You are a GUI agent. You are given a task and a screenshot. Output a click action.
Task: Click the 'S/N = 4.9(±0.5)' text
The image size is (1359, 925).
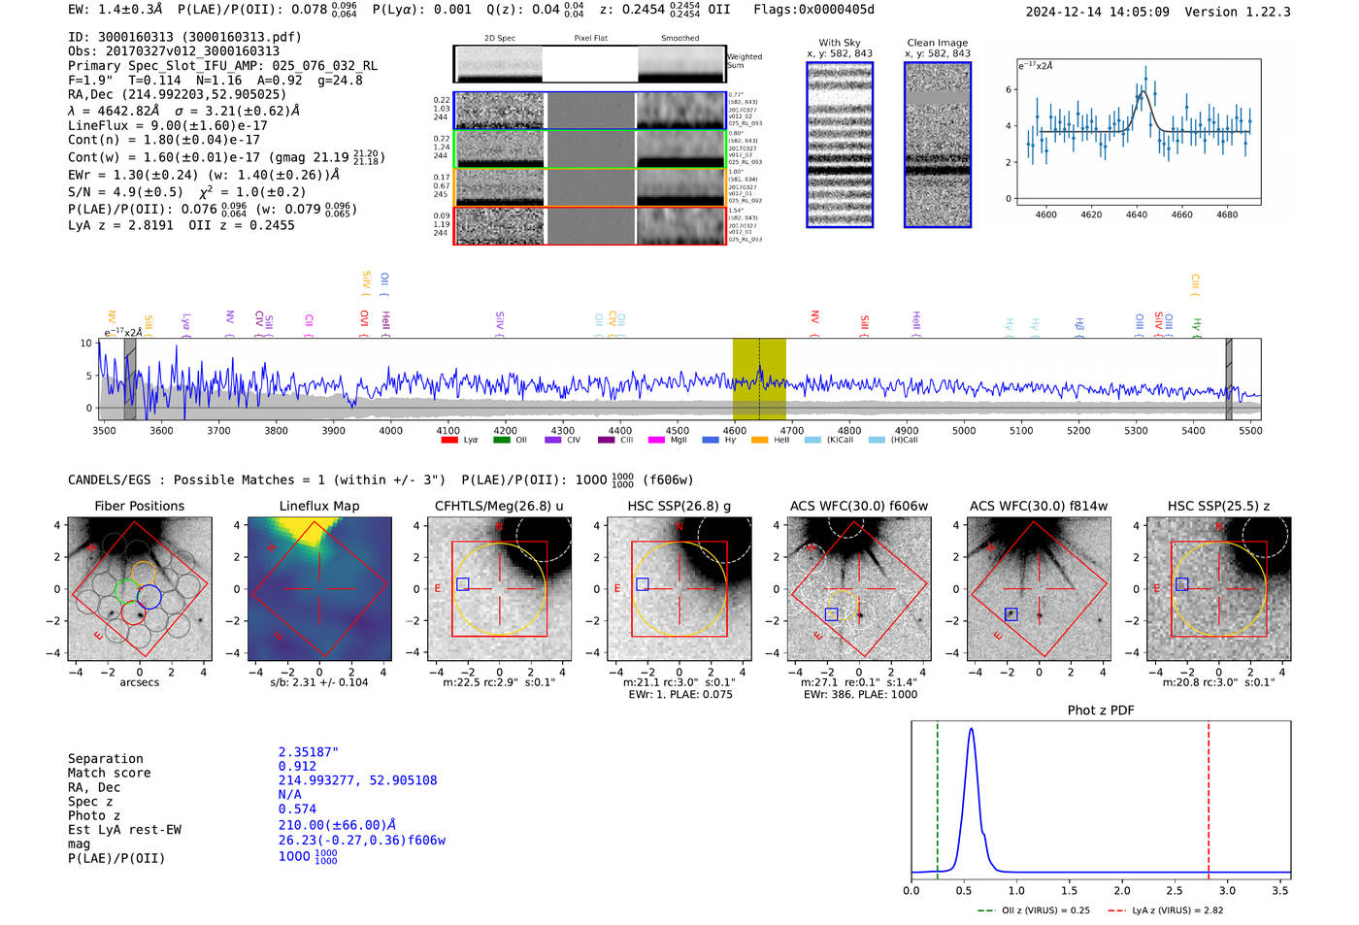(125, 192)
